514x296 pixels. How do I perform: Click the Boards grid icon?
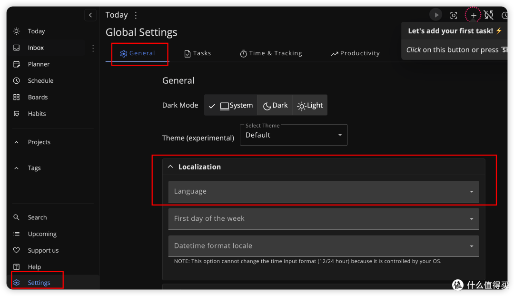(x=16, y=98)
